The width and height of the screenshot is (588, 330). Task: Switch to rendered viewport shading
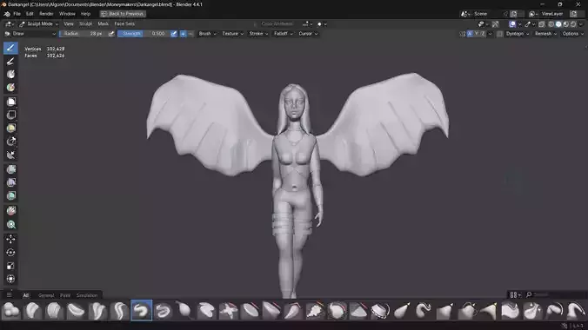tap(573, 24)
